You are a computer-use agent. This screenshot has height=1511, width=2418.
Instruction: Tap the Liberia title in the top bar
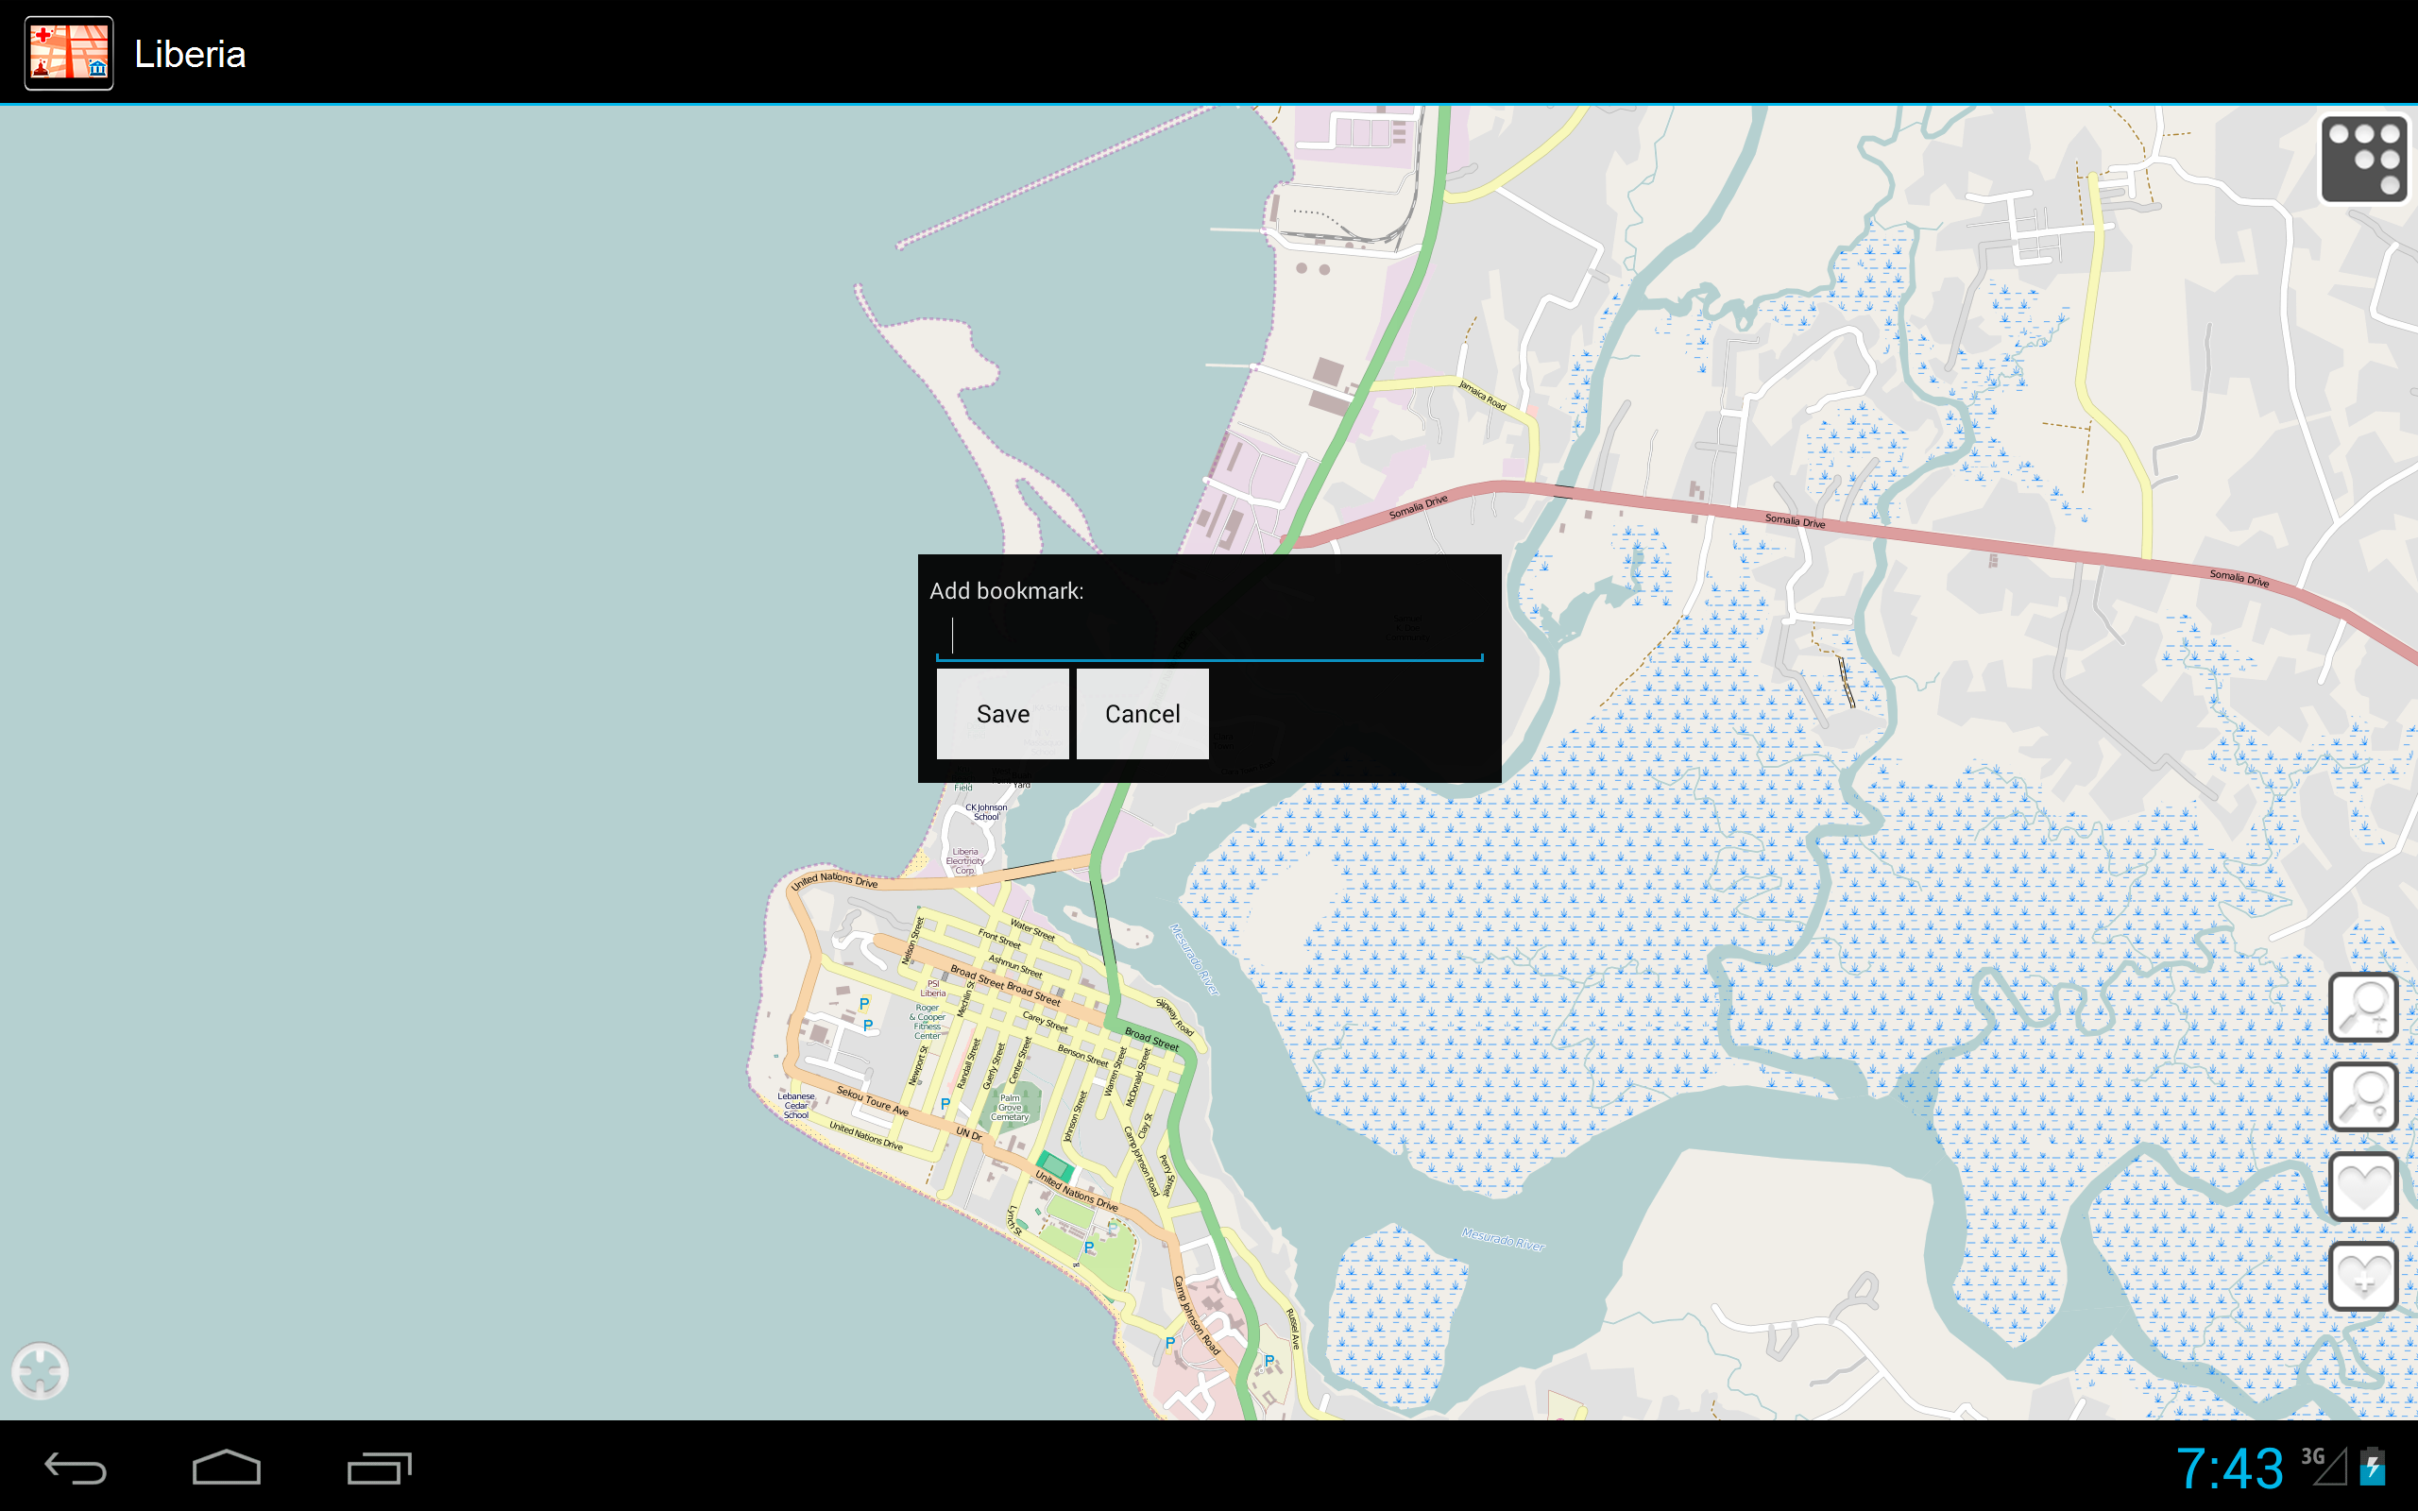[190, 52]
